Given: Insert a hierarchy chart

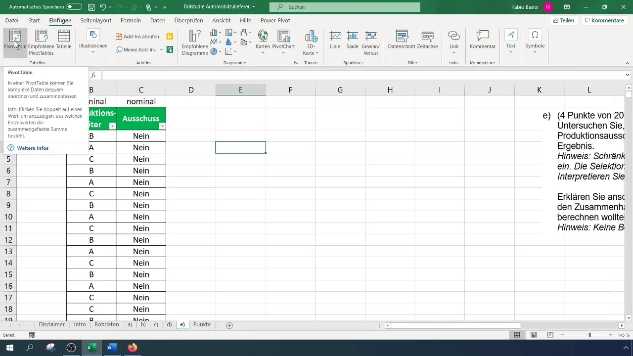Looking at the screenshot, I should (231, 33).
